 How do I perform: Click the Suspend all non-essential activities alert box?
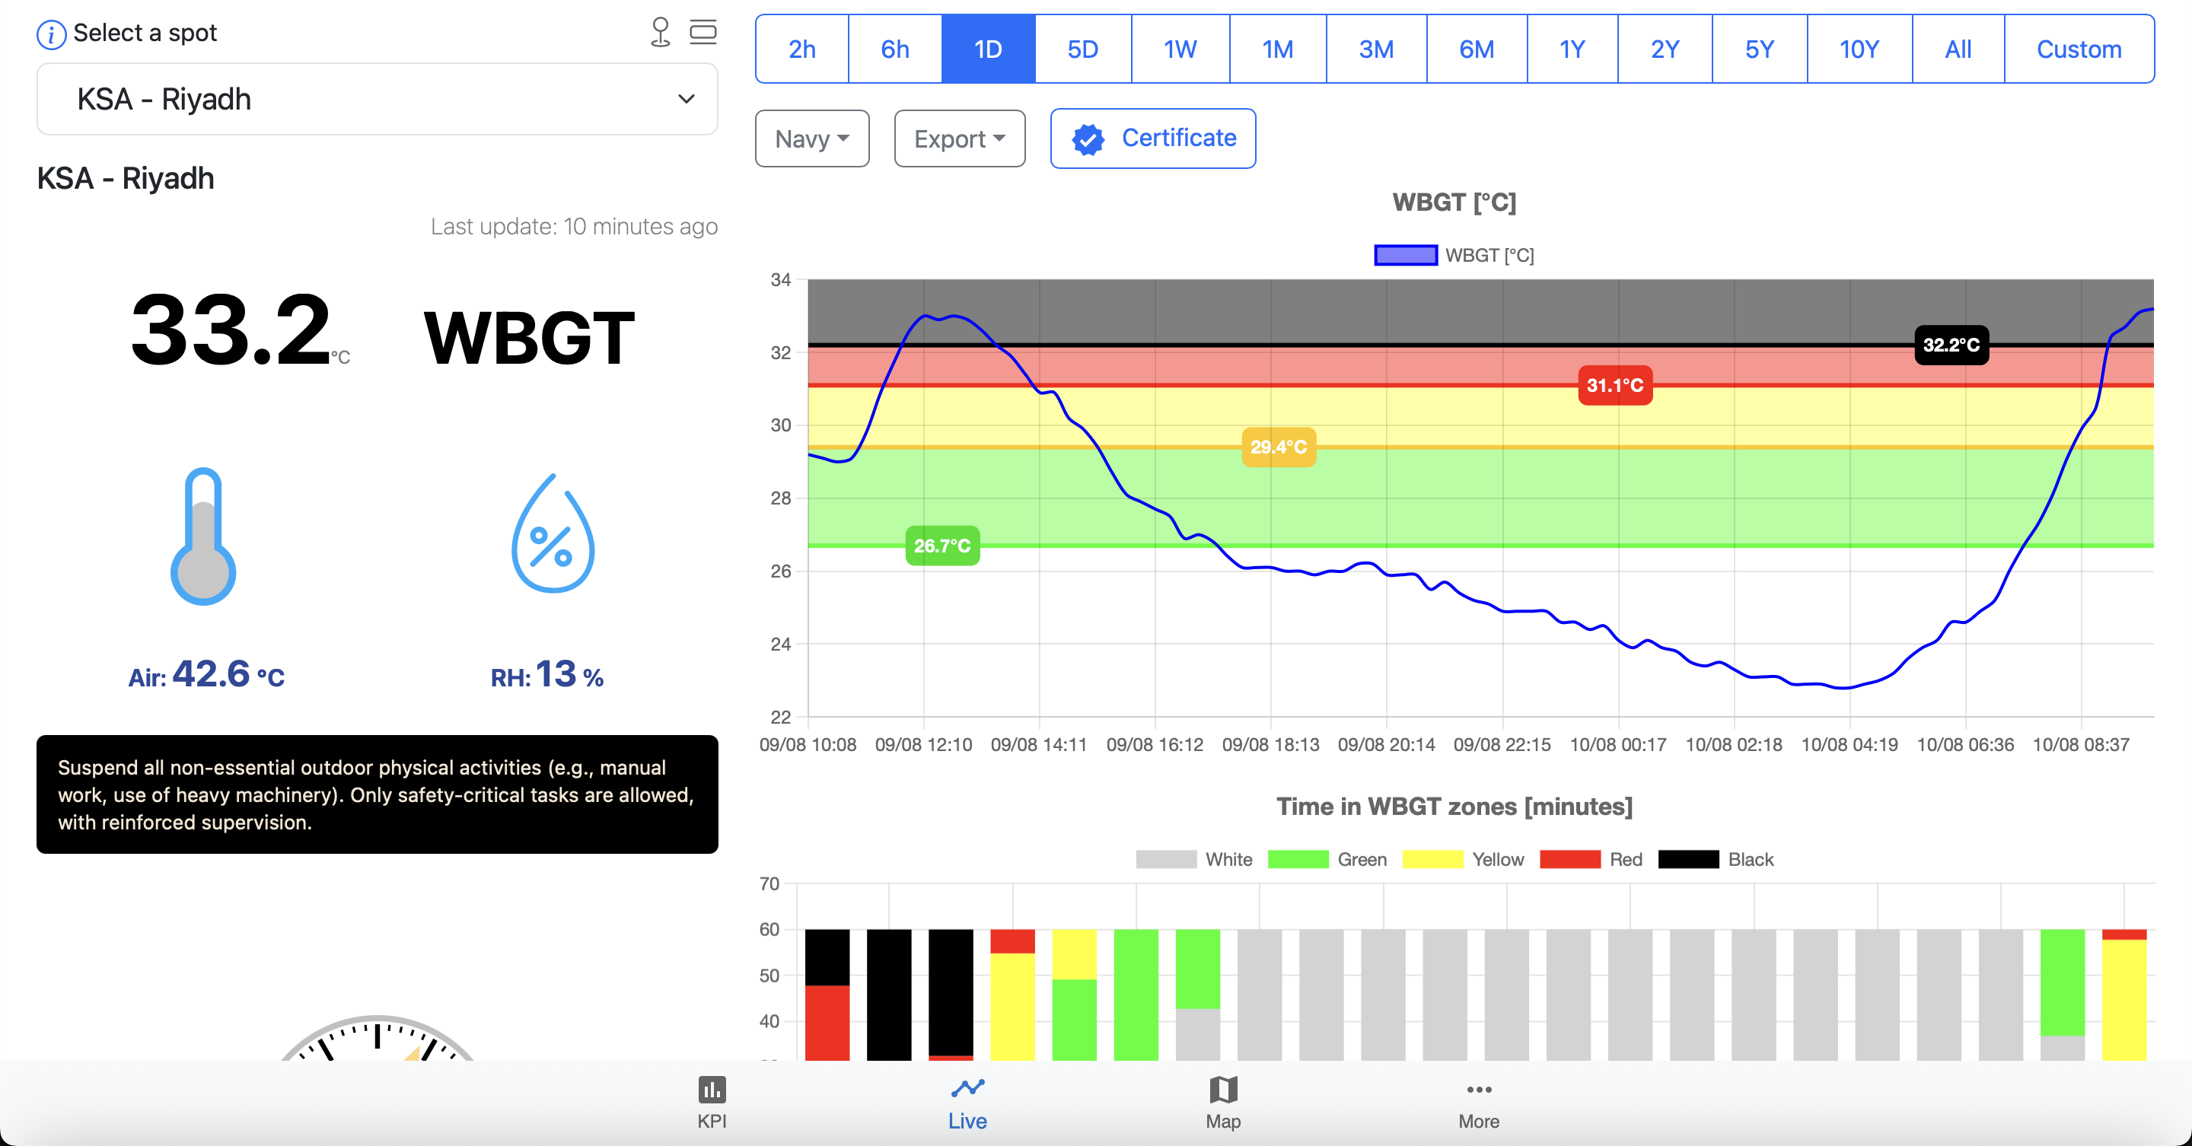coord(377,794)
